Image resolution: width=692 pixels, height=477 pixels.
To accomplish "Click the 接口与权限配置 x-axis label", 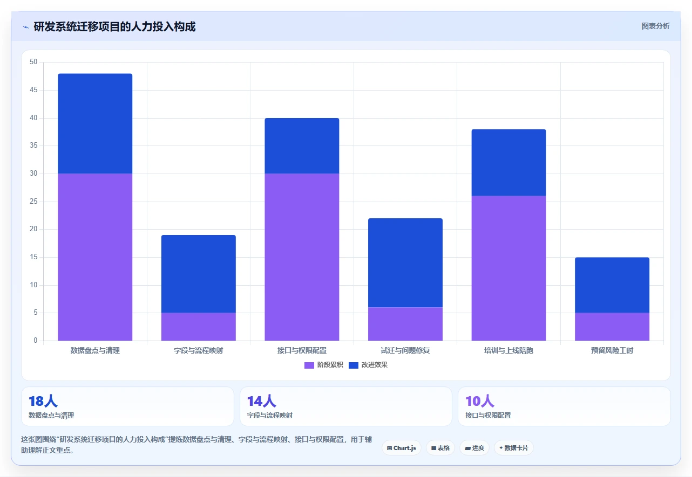I will coord(302,350).
